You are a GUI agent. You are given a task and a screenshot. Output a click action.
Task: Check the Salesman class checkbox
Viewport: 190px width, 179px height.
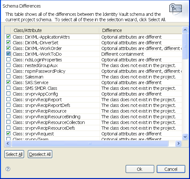[x=8, y=76]
